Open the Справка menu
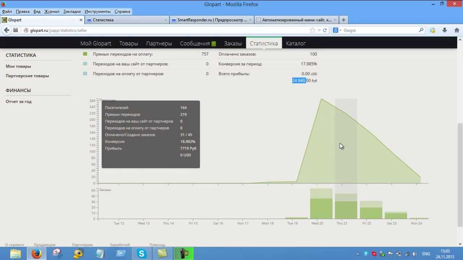 coord(122,12)
